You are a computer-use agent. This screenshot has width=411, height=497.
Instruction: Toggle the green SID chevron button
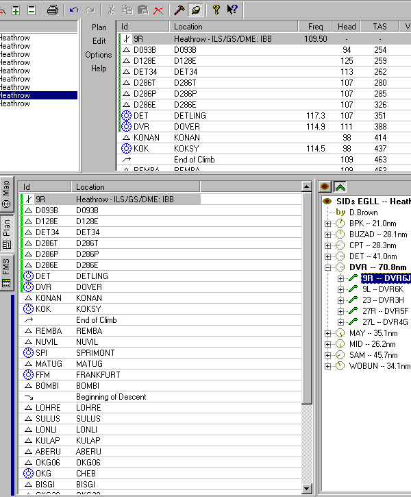[x=340, y=186]
